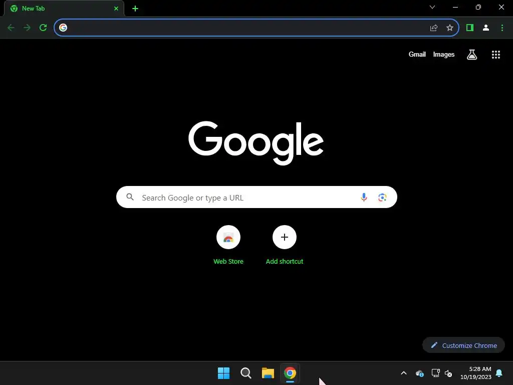The width and height of the screenshot is (513, 385).
Task: Start voice search with microphone icon
Action: [364, 198]
